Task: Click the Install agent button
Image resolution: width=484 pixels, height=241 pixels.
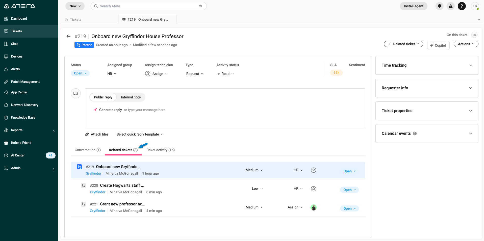Action: (414, 6)
